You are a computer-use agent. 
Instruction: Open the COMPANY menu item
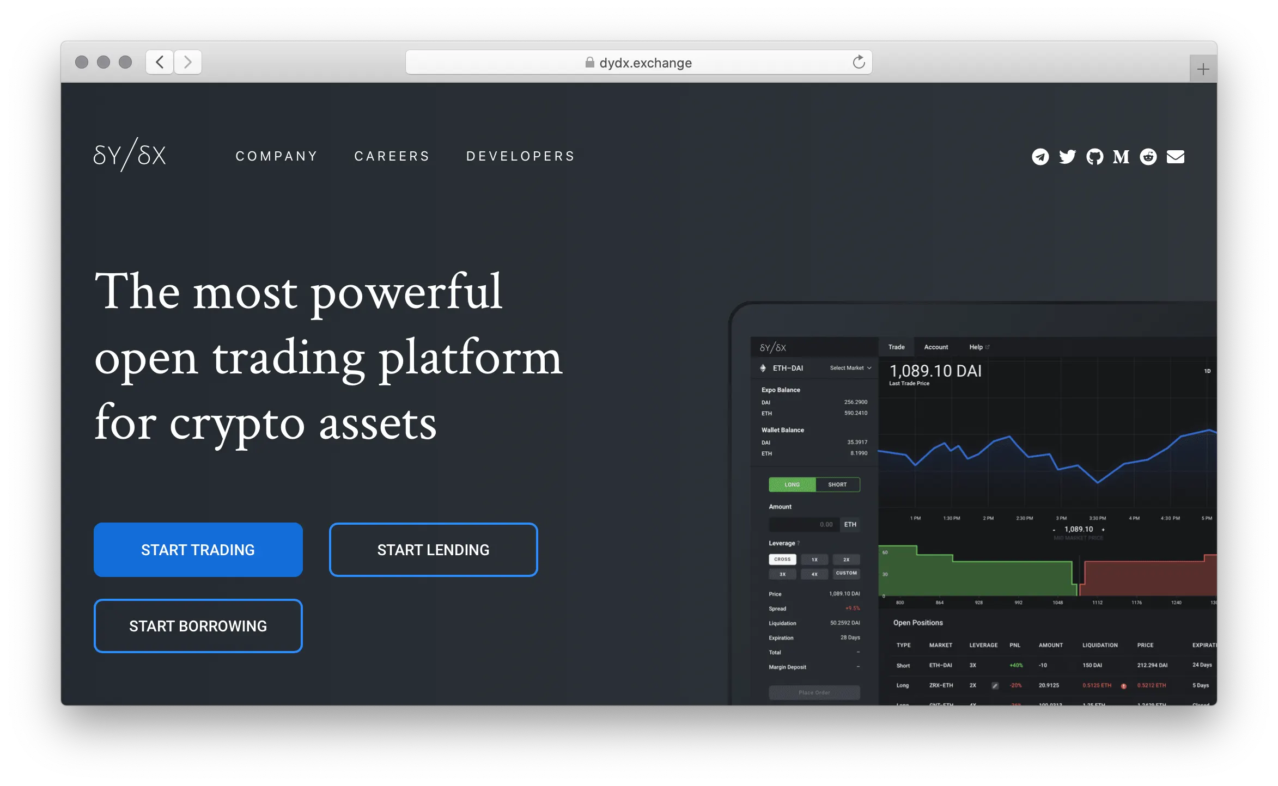click(277, 156)
